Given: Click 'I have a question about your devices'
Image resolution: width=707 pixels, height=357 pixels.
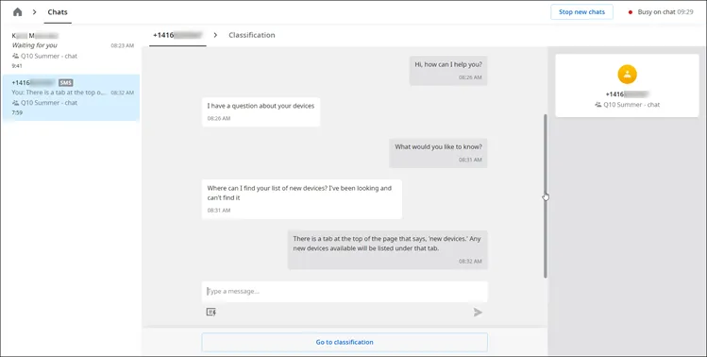Looking at the screenshot, I should click(x=261, y=111).
